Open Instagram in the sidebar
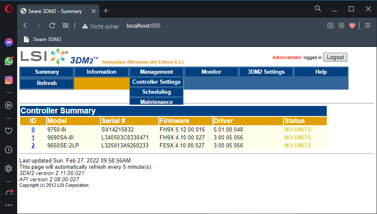Viewport: 377px width, 214px height. click(9, 80)
